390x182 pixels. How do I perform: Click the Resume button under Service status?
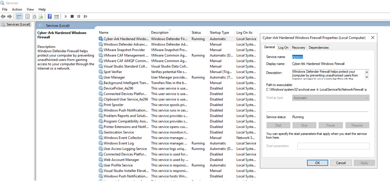tap(357, 125)
